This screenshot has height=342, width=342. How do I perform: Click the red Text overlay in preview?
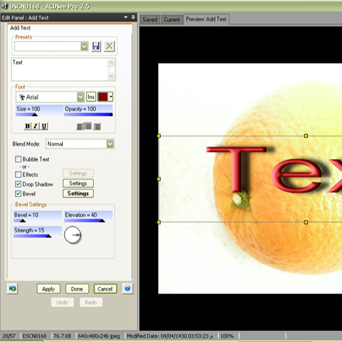(x=274, y=170)
